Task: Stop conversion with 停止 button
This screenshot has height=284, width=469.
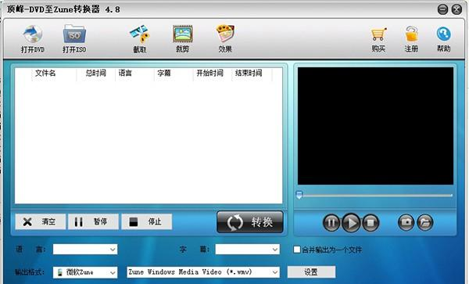Action: (147, 221)
